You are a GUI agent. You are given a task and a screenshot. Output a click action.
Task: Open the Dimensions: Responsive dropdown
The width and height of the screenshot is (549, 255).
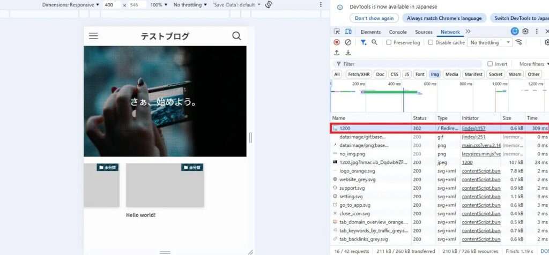coord(71,5)
